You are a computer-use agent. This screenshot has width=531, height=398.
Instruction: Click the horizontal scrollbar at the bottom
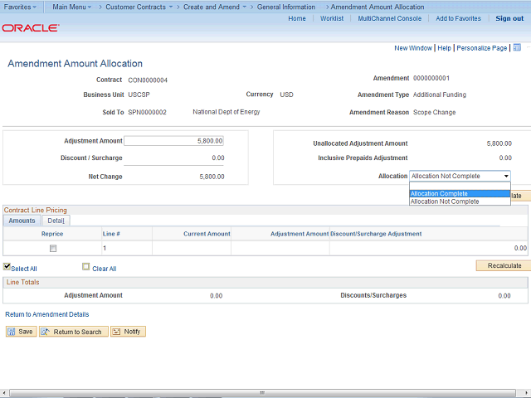point(261,393)
